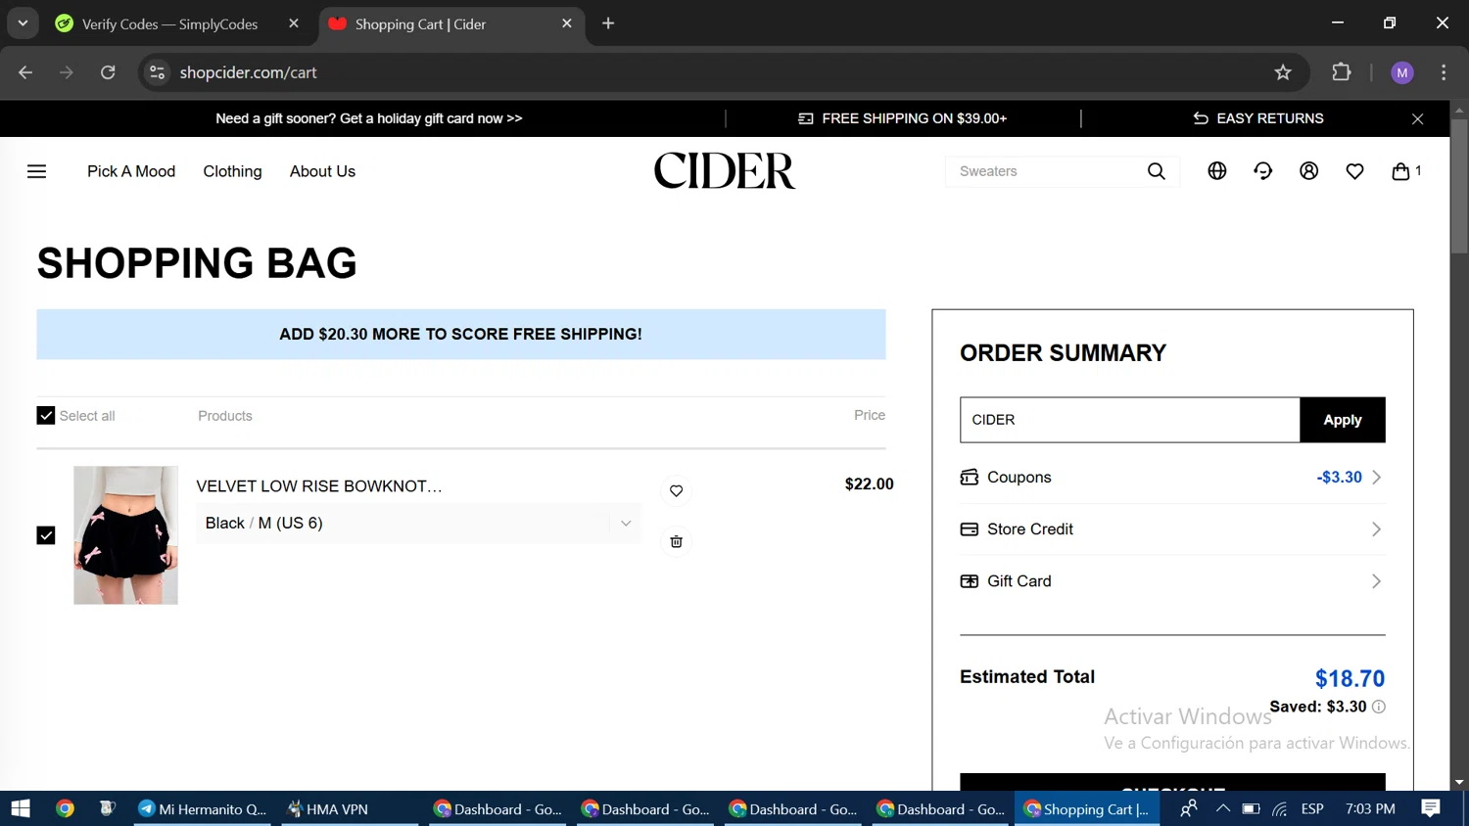The image size is (1469, 826).
Task: Toggle the Select all checkbox
Action: coord(46,416)
